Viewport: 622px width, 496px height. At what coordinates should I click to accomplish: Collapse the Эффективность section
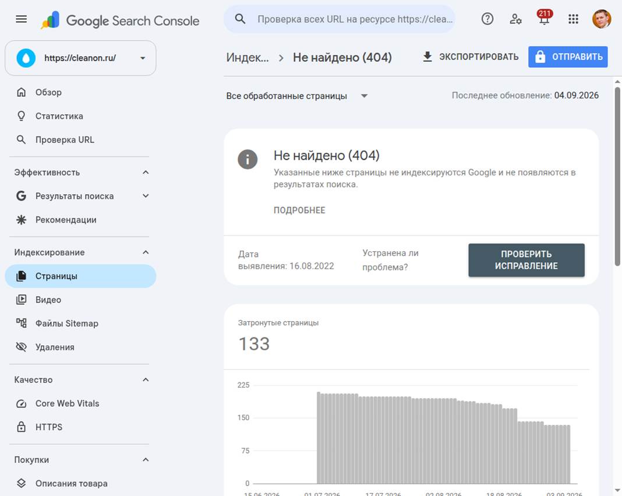point(146,173)
